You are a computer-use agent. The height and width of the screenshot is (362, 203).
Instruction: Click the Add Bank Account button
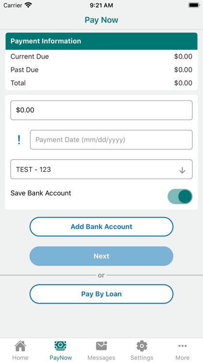101,226
